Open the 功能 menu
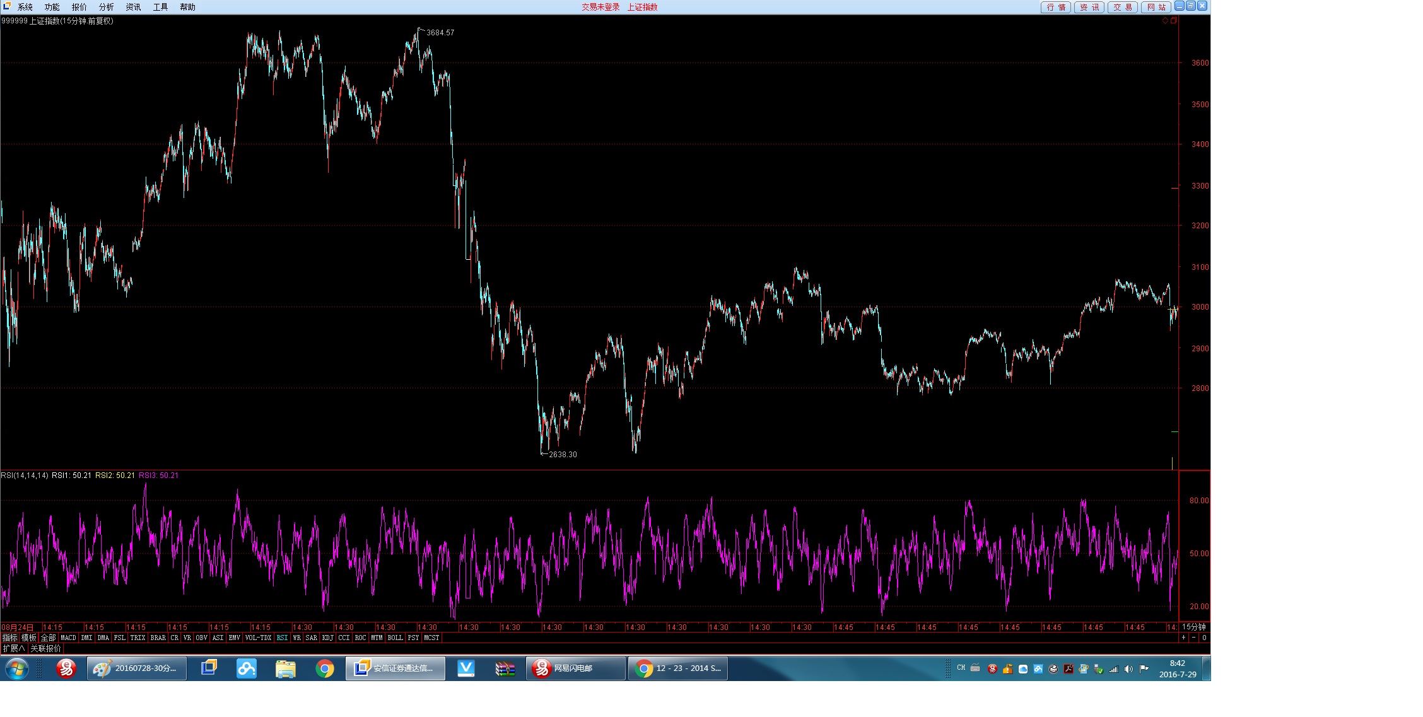1423x717 pixels. point(52,7)
